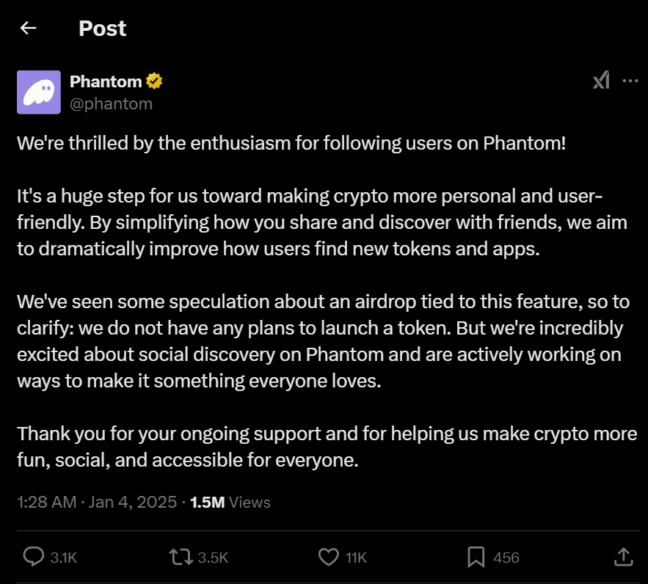Go back using the left arrow
The width and height of the screenshot is (648, 584).
[28, 29]
